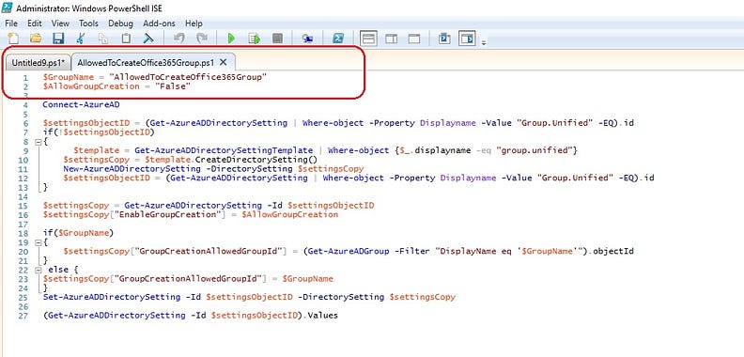
Task: Click the PowerShell ISE title bar icon
Action: (x=8, y=8)
